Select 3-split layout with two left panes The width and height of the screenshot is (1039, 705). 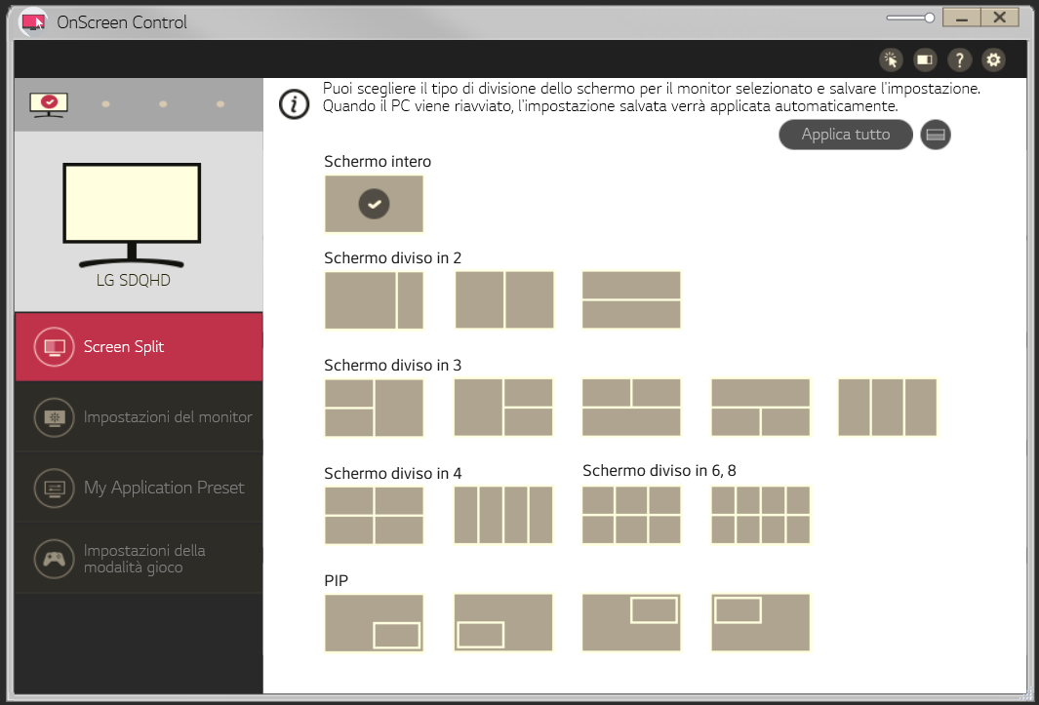374,408
